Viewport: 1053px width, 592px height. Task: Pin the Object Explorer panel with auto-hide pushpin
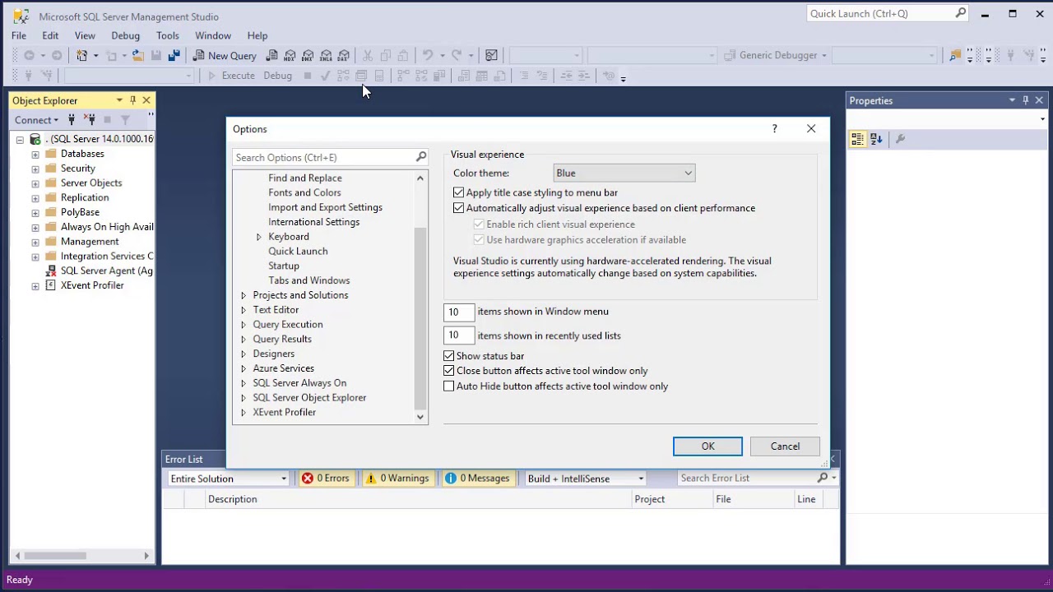[132, 100]
